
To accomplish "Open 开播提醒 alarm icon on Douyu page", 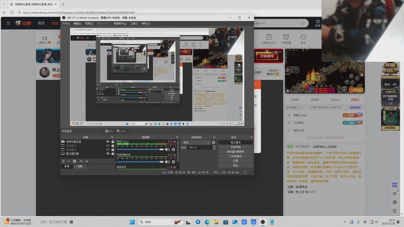I will pos(286,39).
